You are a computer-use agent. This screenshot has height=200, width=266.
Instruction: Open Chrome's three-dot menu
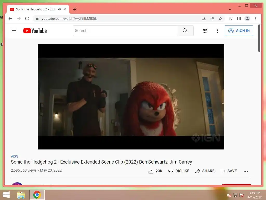point(256,18)
